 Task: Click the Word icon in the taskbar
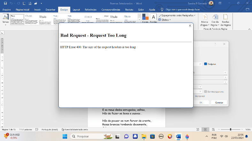tap(178, 136)
